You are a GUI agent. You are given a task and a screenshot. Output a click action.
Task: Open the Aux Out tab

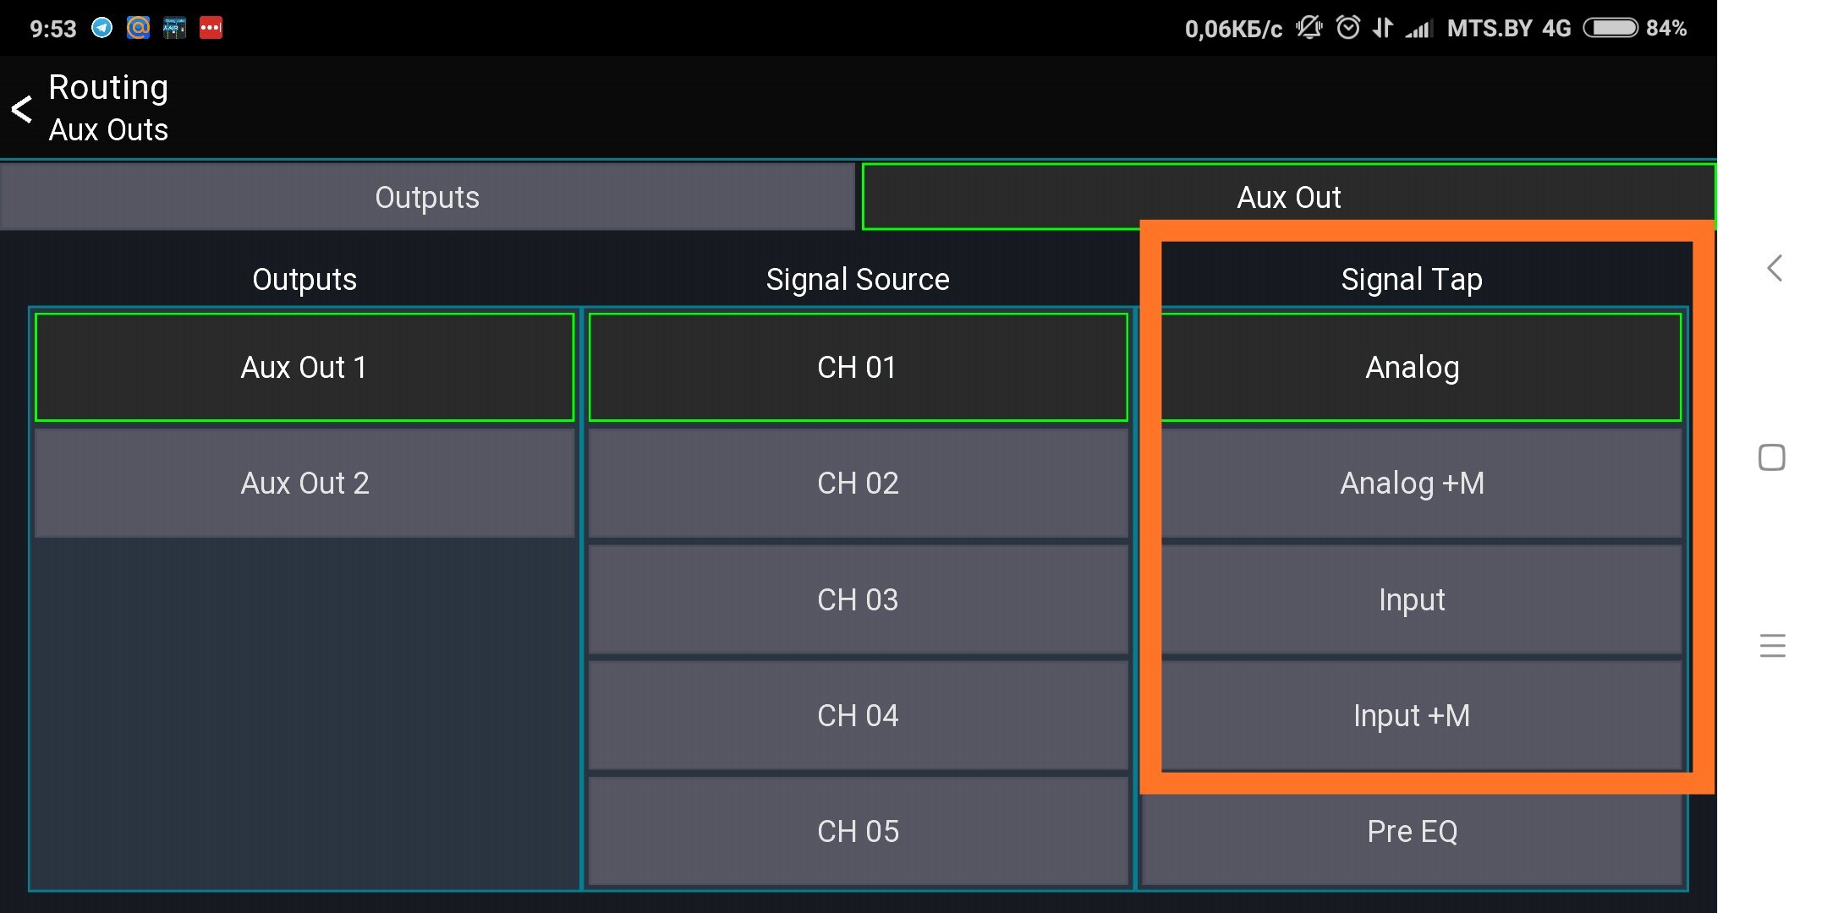tap(1287, 197)
